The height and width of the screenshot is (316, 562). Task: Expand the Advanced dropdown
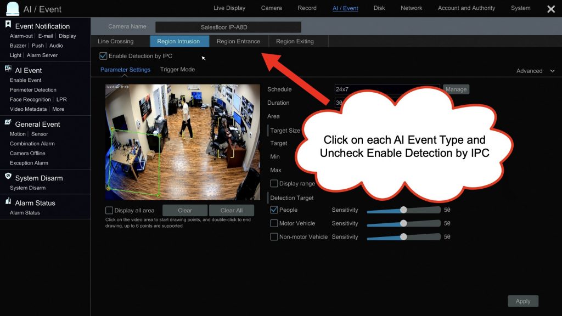(x=535, y=71)
